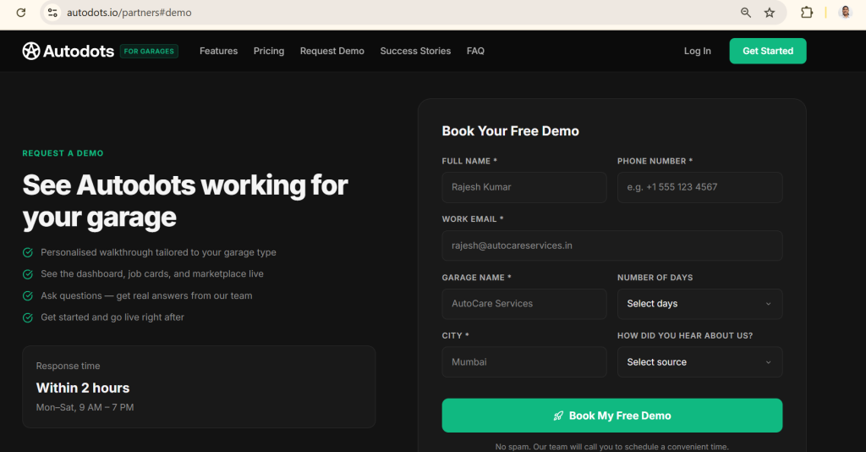Image resolution: width=866 pixels, height=452 pixels.
Task: Click the Get Started button
Action: coord(768,51)
